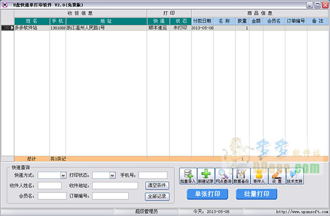Select the 未打印 status cell
The height and width of the screenshot is (216, 330).
(x=180, y=28)
